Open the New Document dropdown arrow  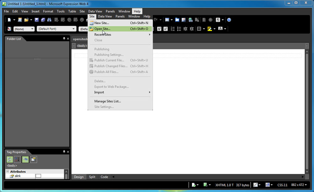14,20
